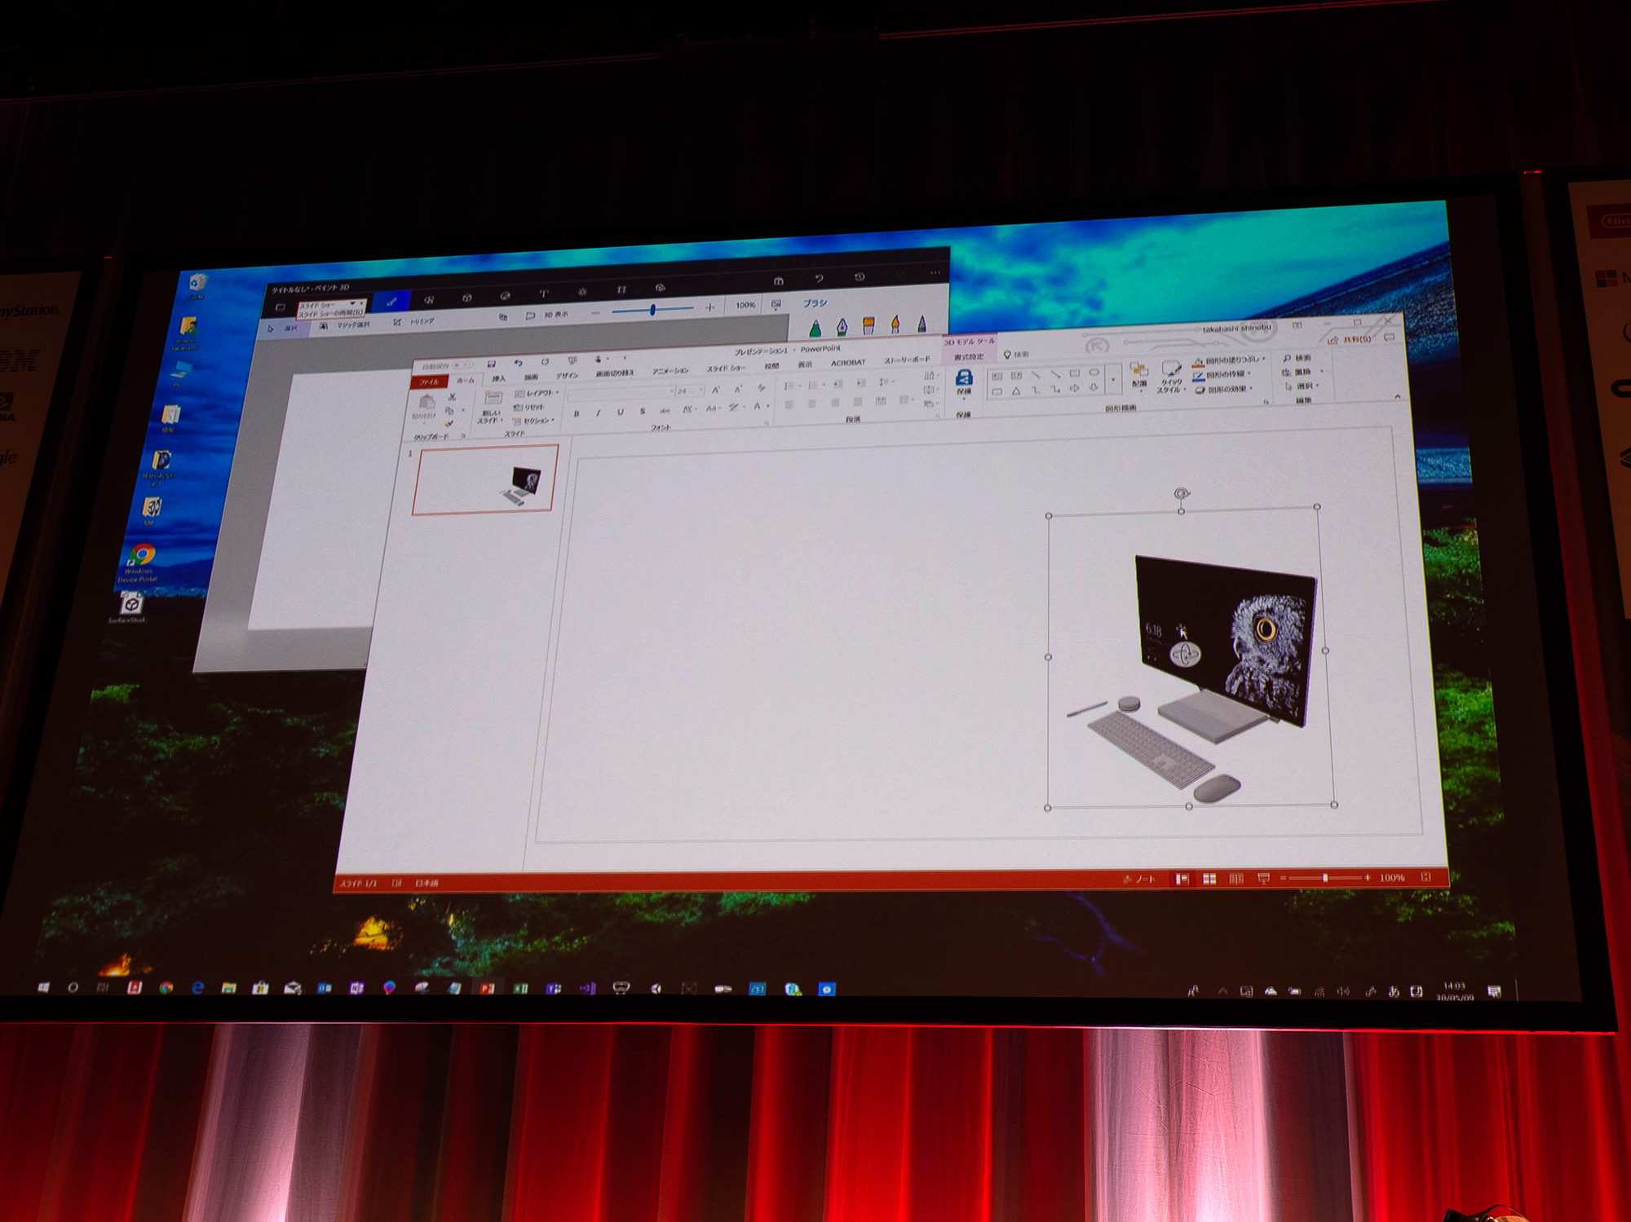Select the Text tool in Paint 3D

tap(543, 293)
